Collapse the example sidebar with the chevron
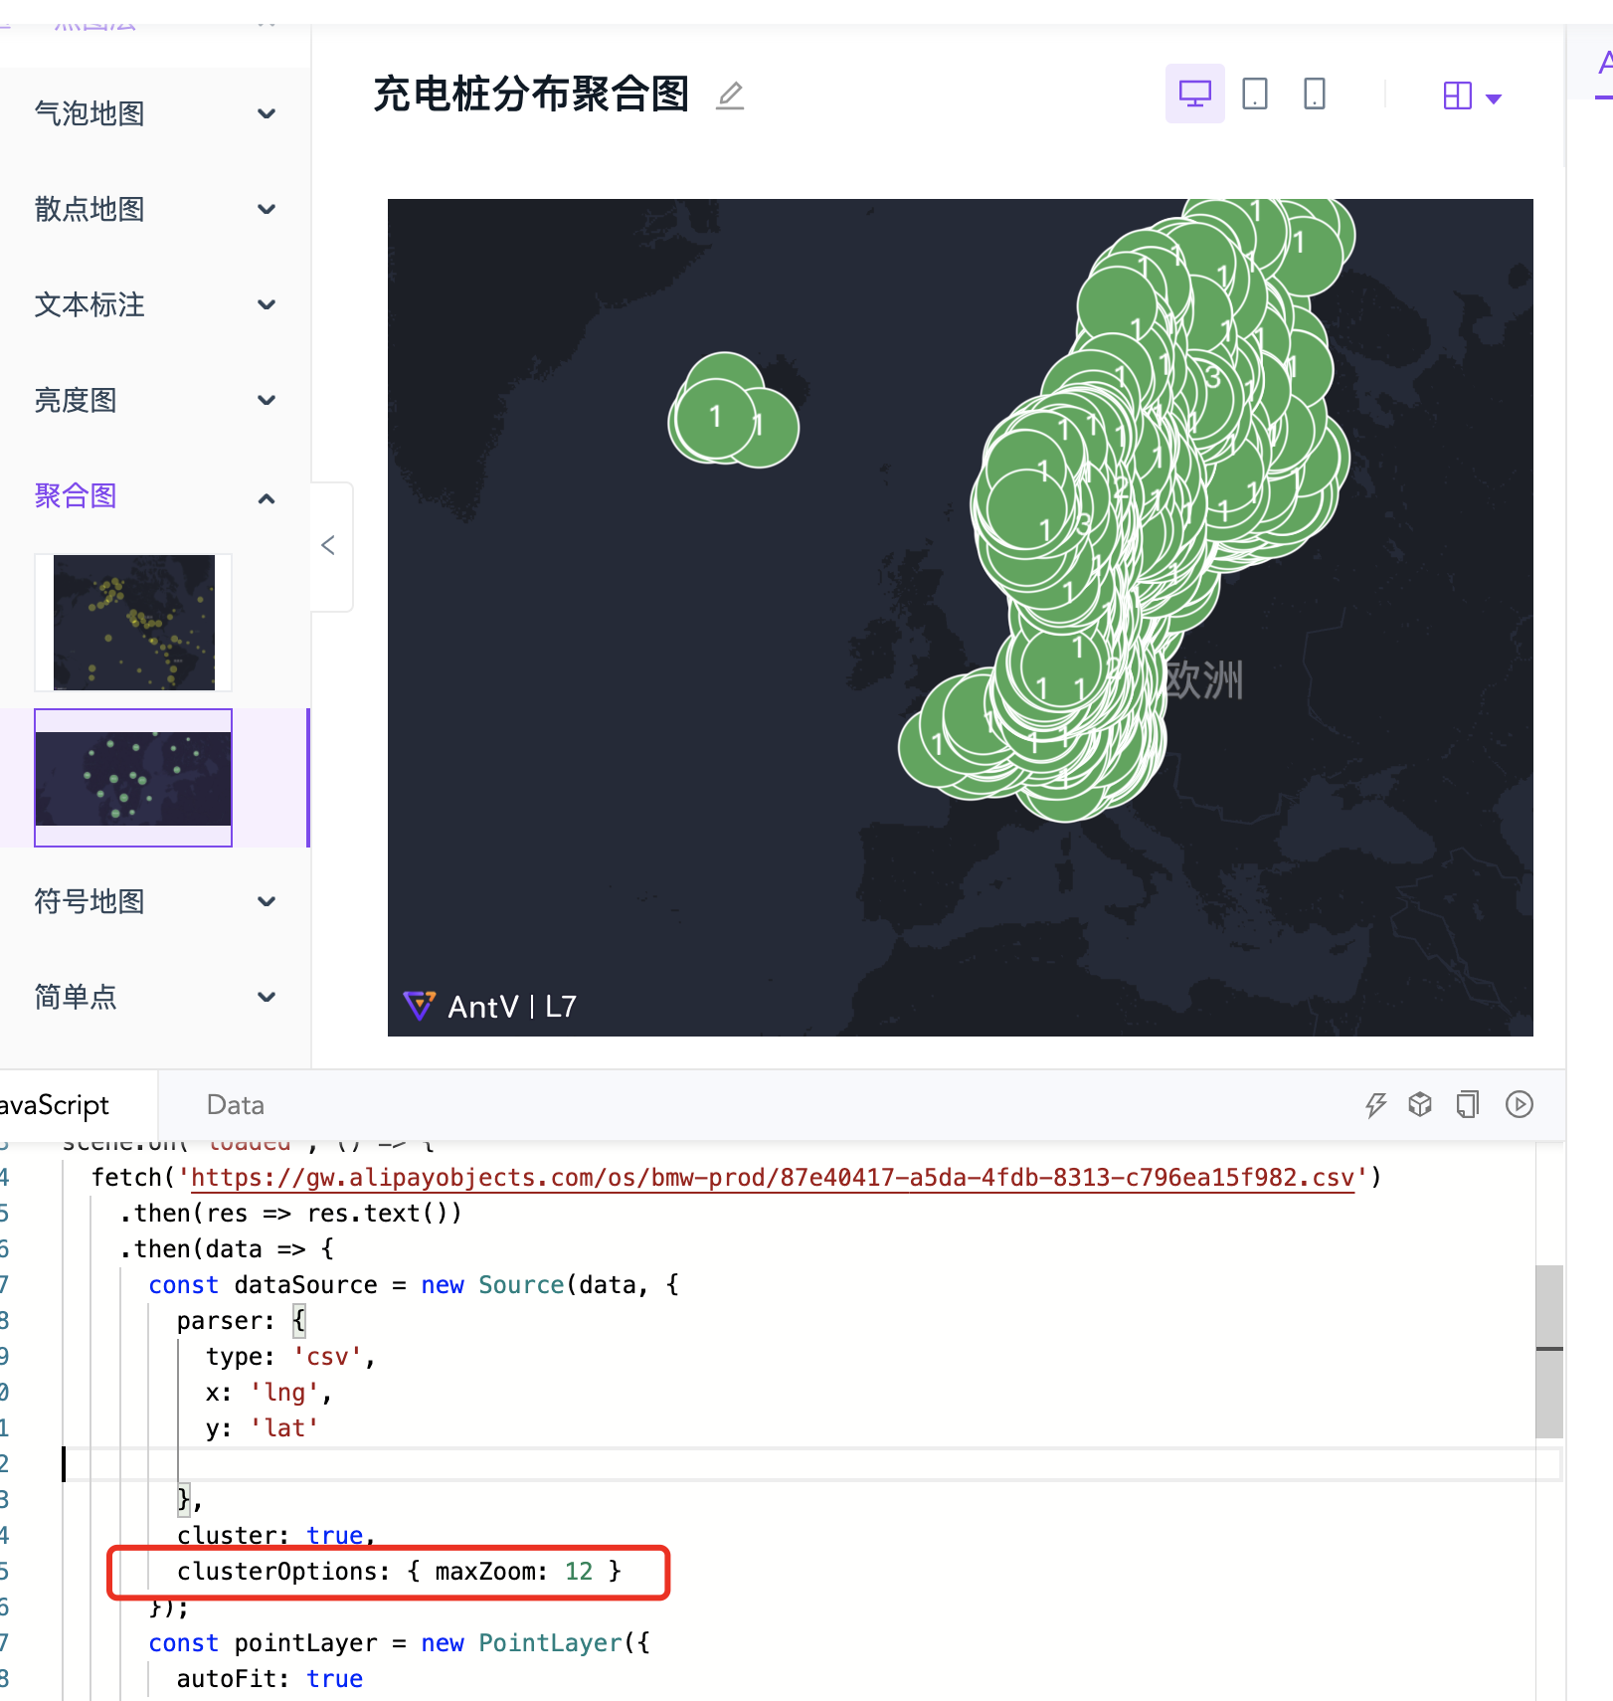This screenshot has width=1613, height=1701. [x=329, y=545]
